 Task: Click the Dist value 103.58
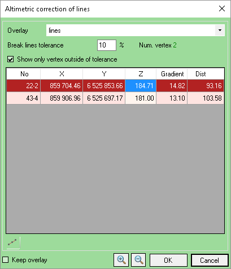coord(206,98)
